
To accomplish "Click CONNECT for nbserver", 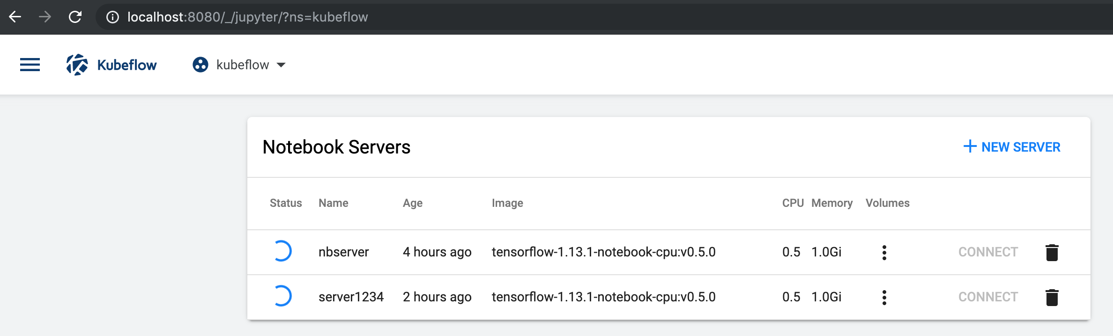I will pos(988,252).
